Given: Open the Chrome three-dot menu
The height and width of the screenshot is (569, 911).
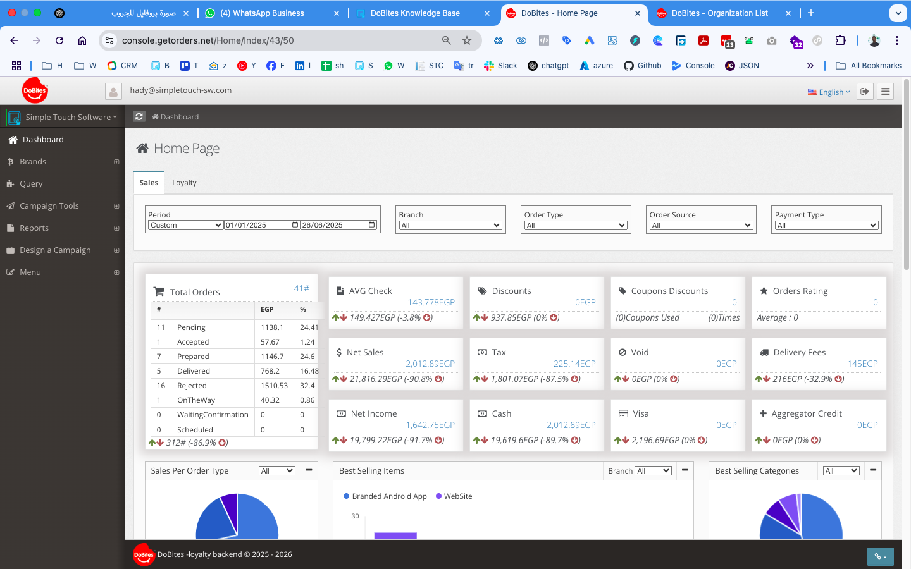Looking at the screenshot, I should point(897,40).
